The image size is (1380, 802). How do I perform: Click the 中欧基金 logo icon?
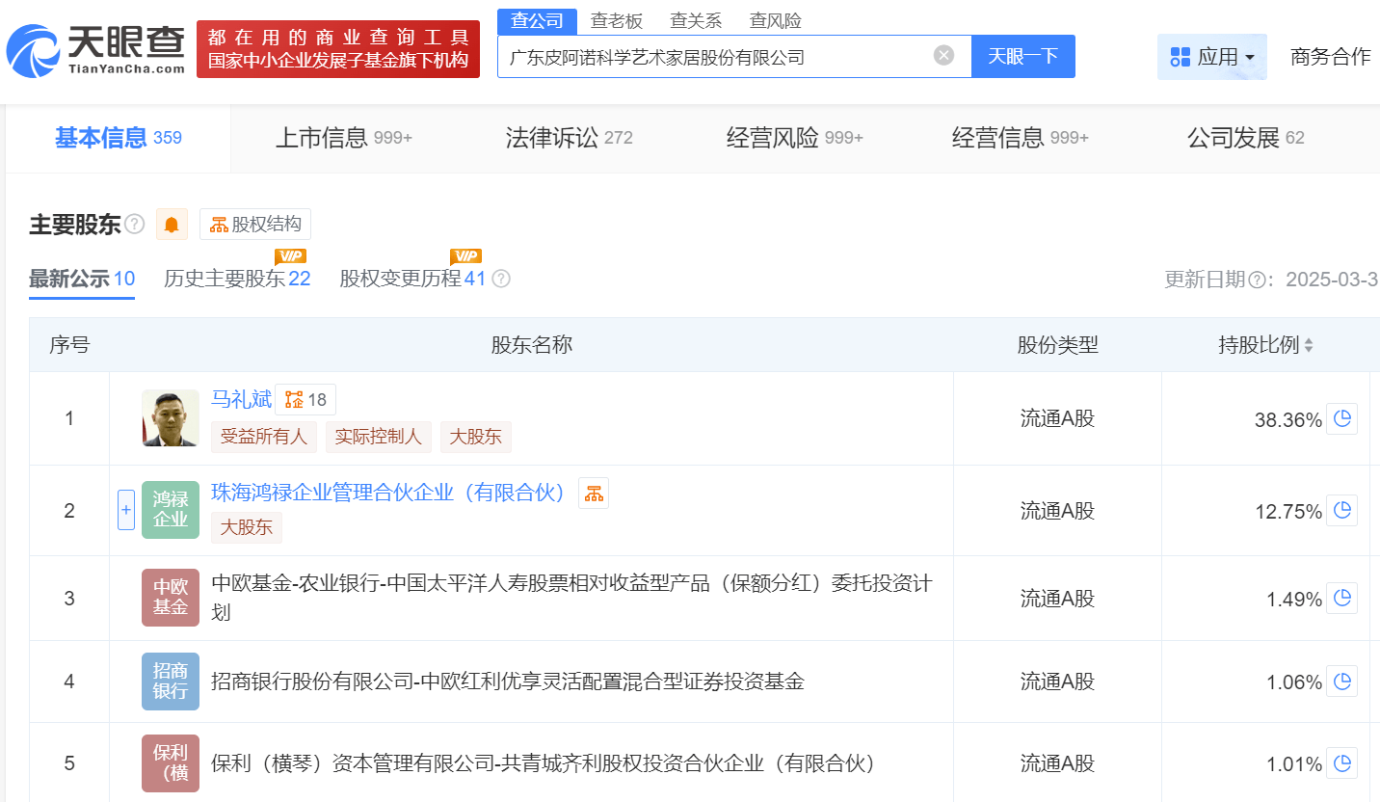click(x=171, y=598)
